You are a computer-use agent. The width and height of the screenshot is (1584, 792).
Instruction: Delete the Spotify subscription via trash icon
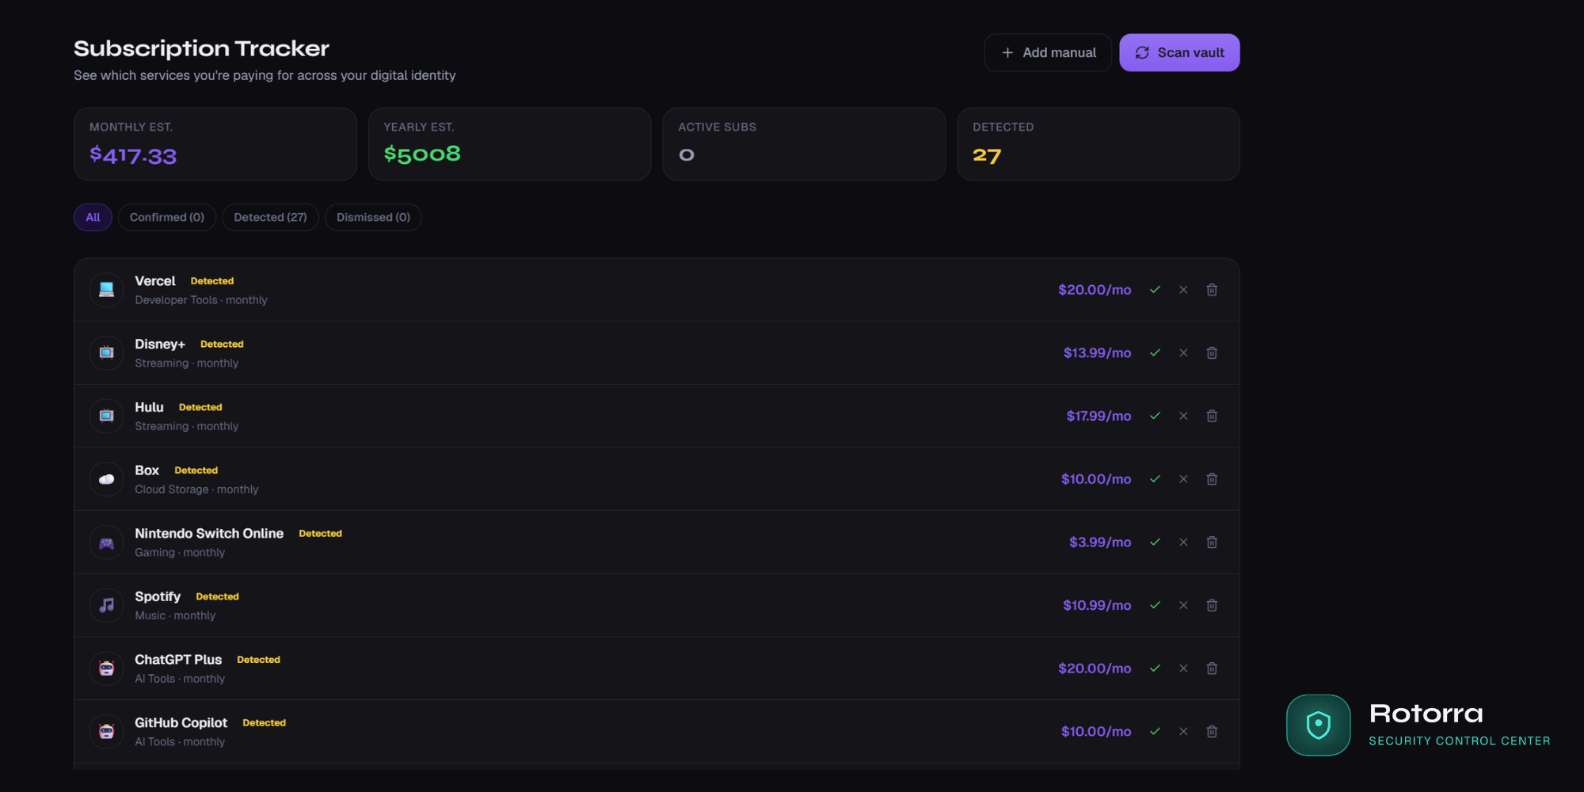[1212, 605]
